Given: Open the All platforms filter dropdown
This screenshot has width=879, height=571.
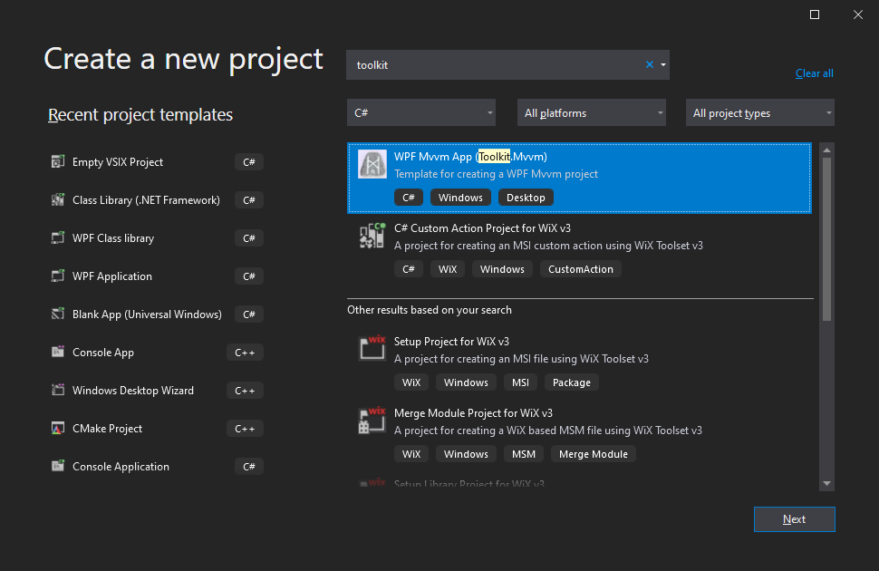Looking at the screenshot, I should click(x=592, y=112).
